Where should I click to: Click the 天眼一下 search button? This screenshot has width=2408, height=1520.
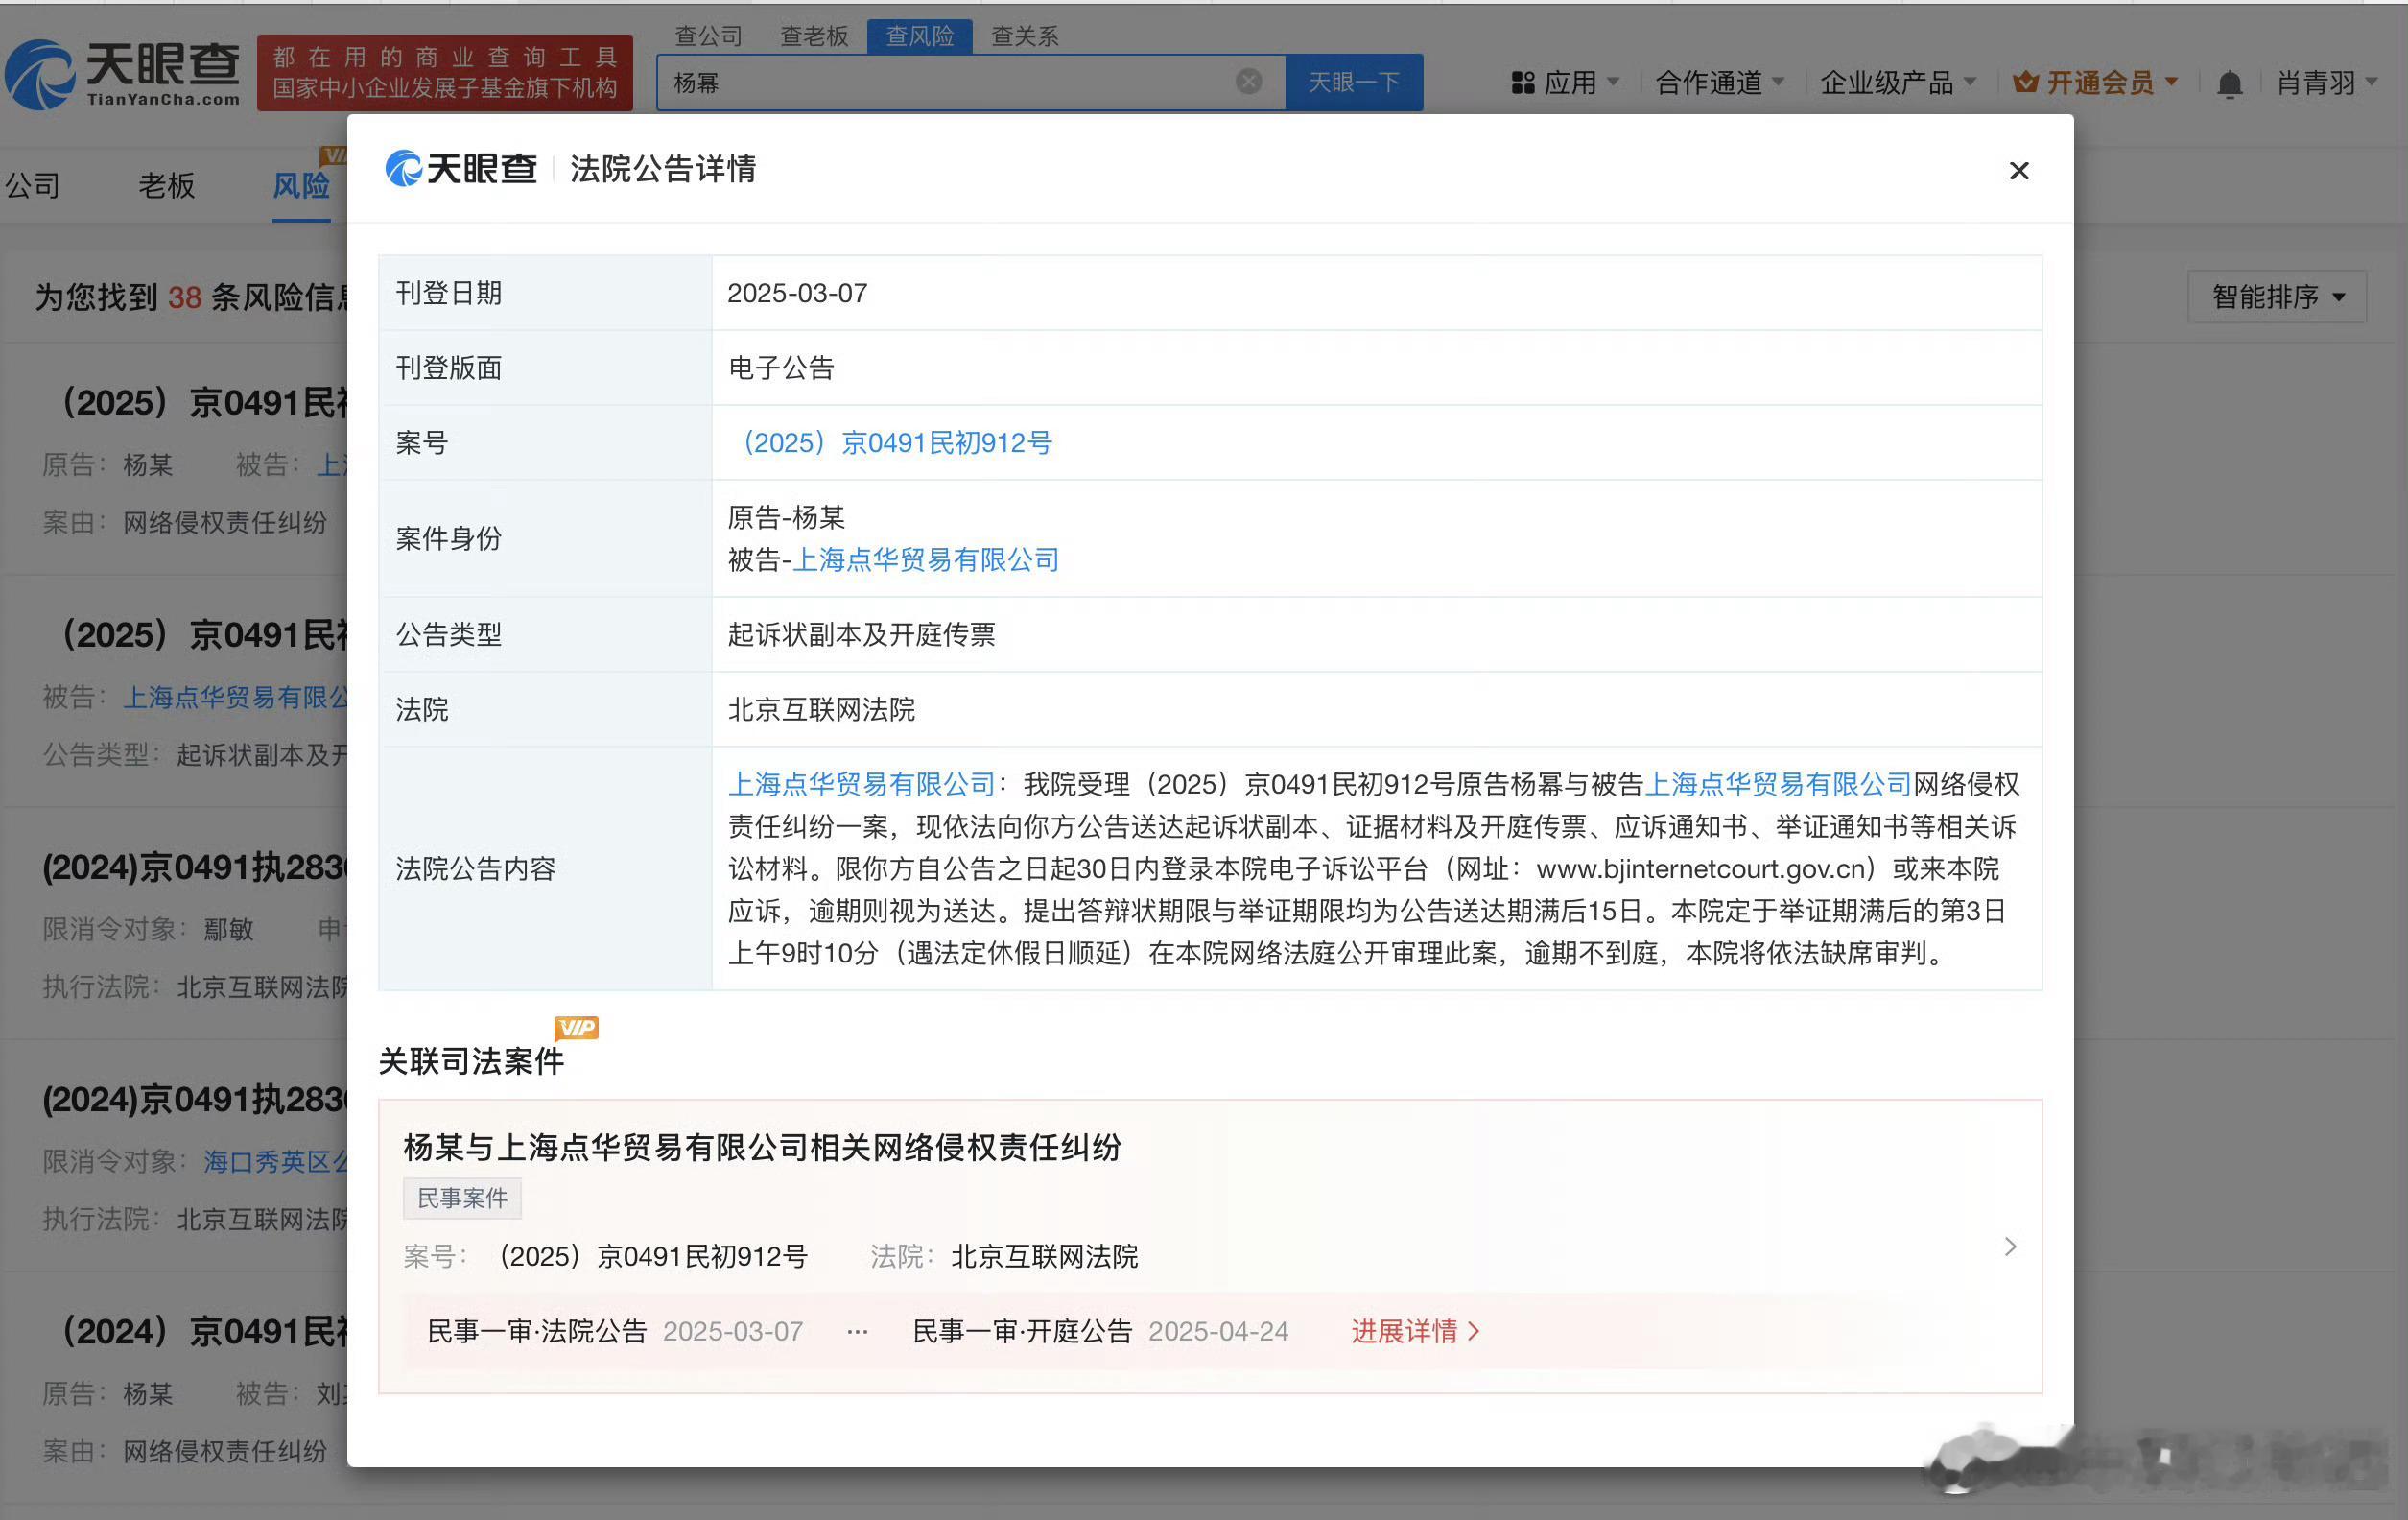(1354, 82)
